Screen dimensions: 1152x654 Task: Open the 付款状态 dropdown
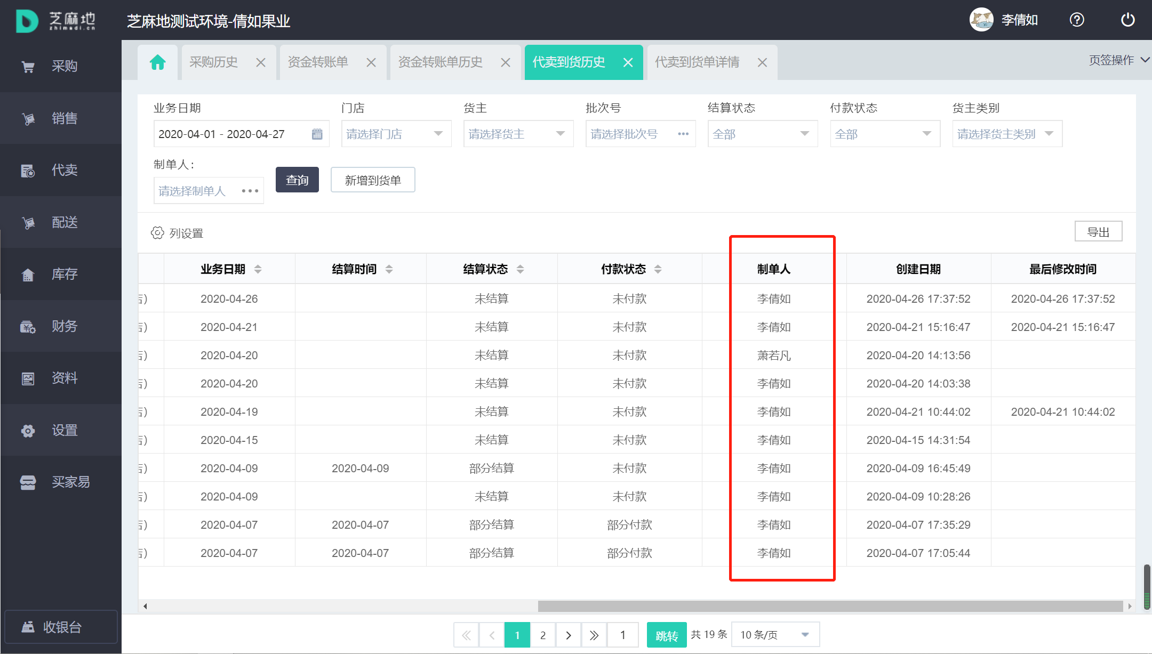[885, 134]
